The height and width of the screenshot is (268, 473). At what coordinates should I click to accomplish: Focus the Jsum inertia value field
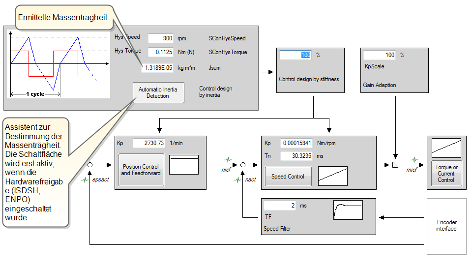[157, 68]
